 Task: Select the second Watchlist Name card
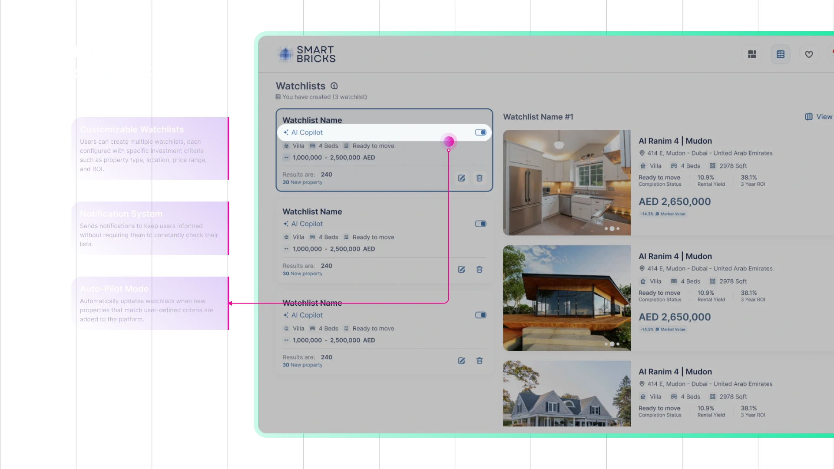tap(384, 241)
